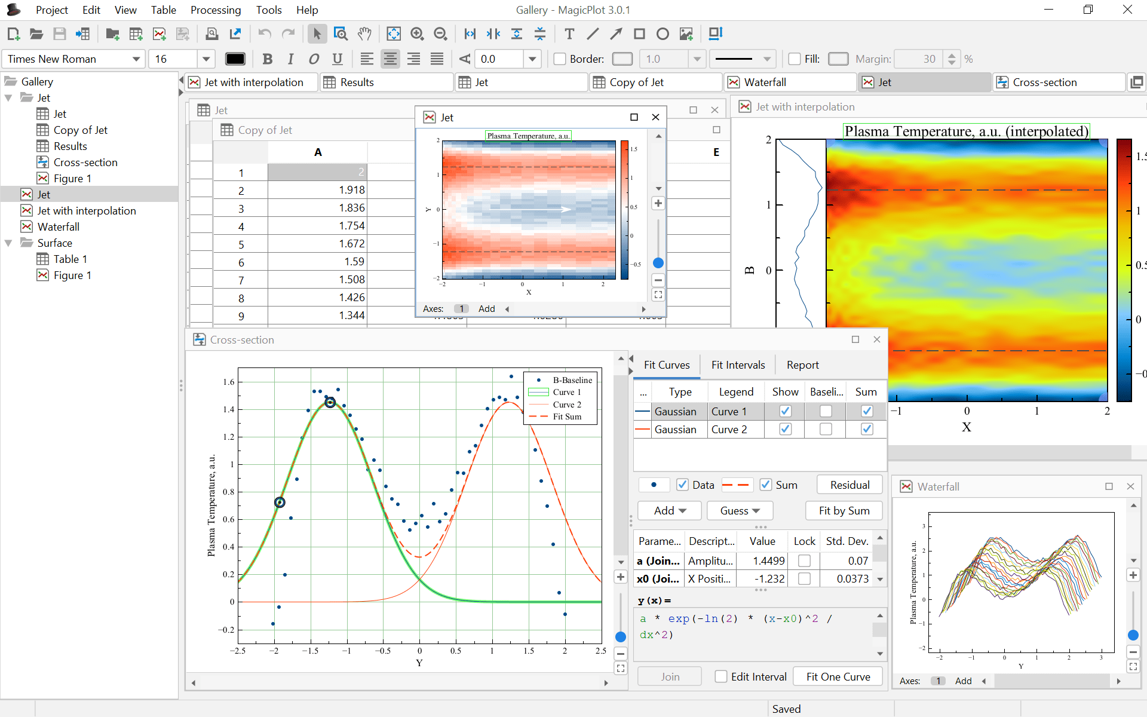Toggle Bold text formatting
Viewport: 1147px width, 717px height.
click(x=267, y=59)
